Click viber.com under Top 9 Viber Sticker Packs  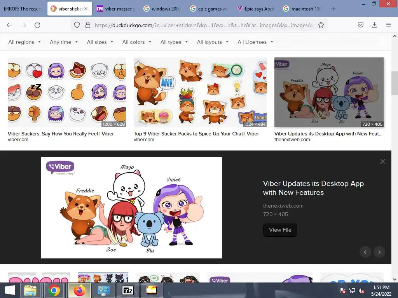click(x=144, y=140)
